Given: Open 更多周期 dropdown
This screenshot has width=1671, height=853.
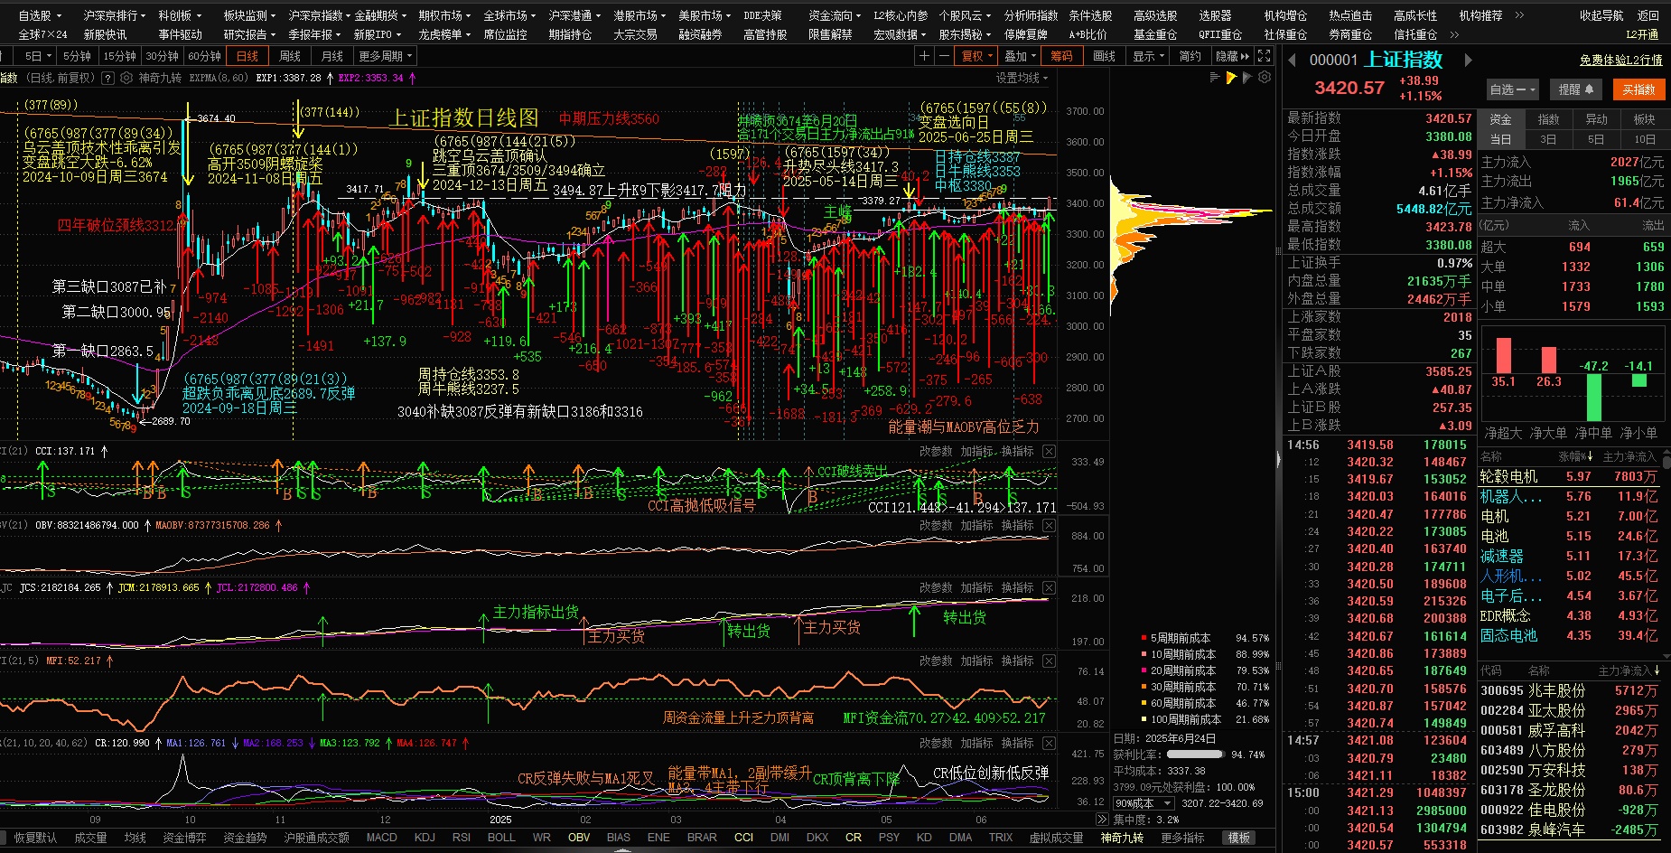Looking at the screenshot, I should pos(386,56).
